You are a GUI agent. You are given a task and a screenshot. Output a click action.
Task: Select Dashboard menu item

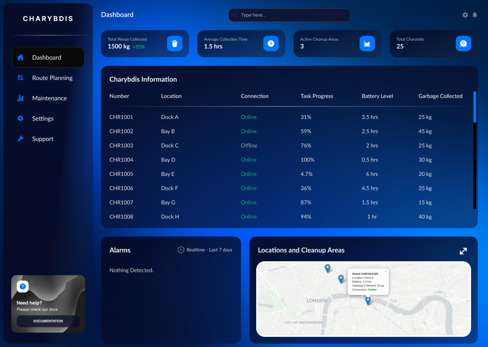48,57
